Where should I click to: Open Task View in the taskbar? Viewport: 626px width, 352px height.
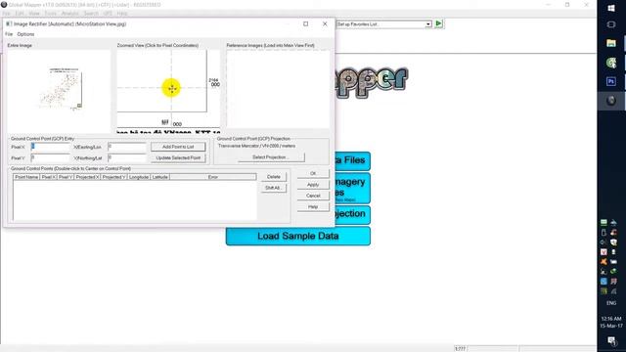[611, 24]
